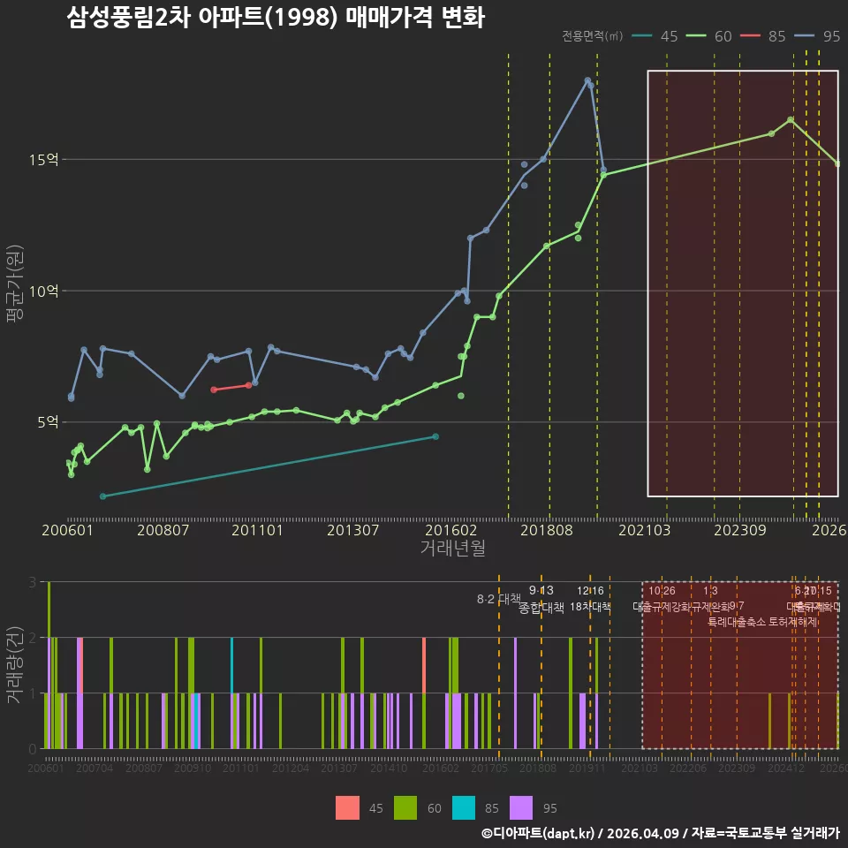Image resolution: width=848 pixels, height=848 pixels.
Task: Toggle the 95 purple square in bottom legend
Action: pos(521,808)
